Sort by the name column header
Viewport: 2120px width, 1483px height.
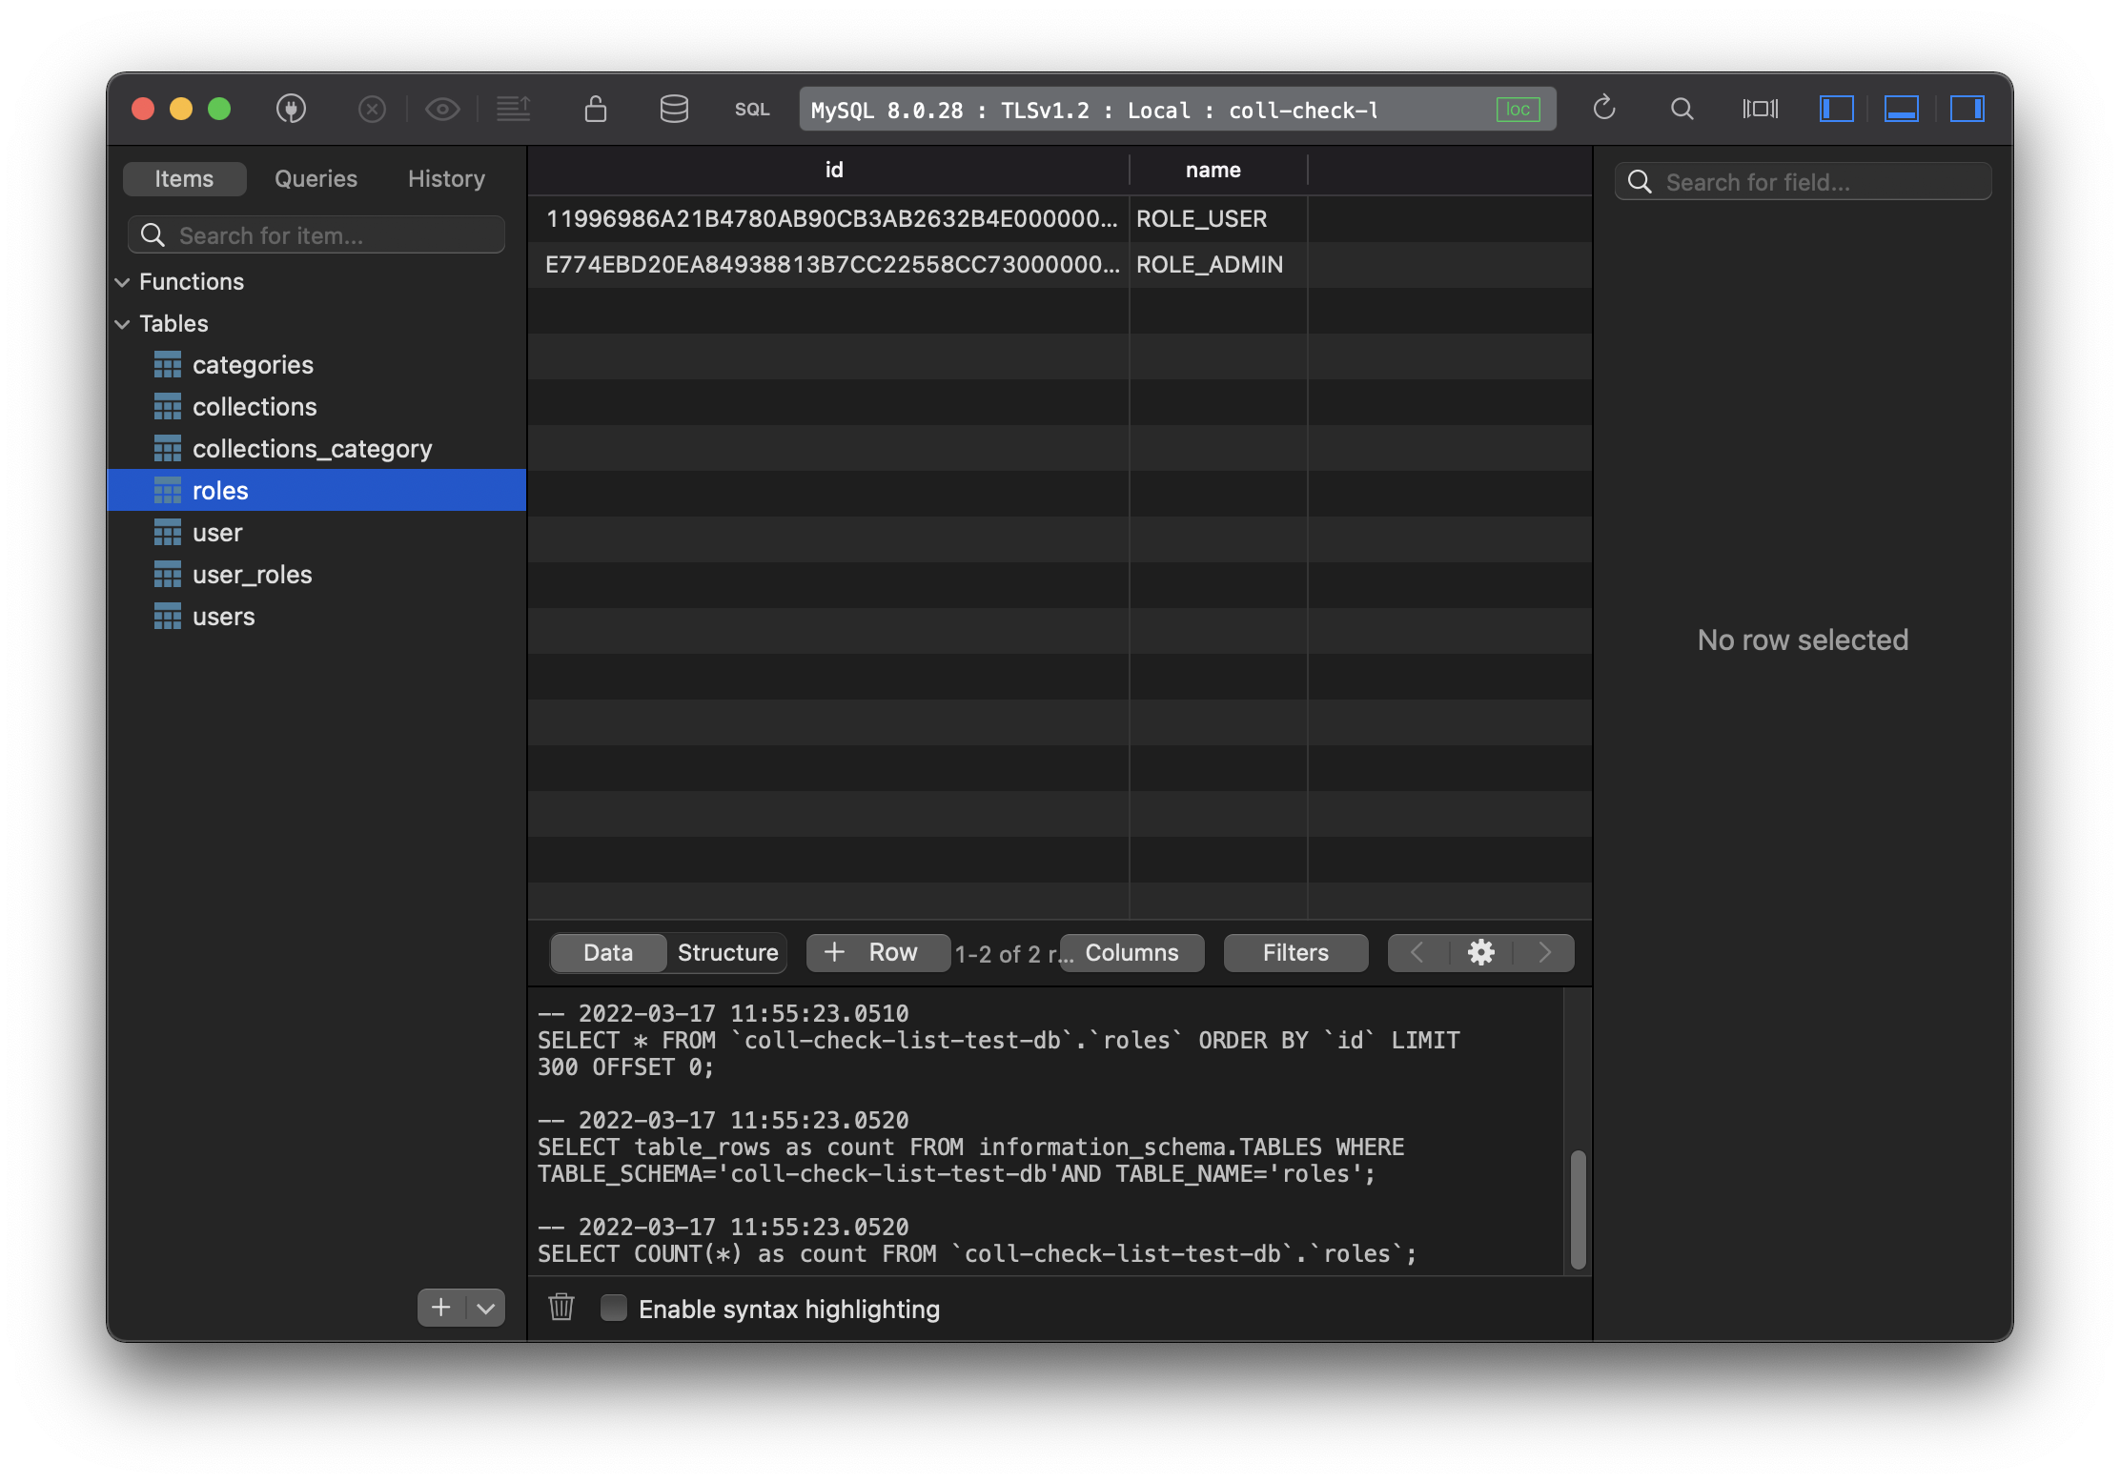coord(1218,171)
